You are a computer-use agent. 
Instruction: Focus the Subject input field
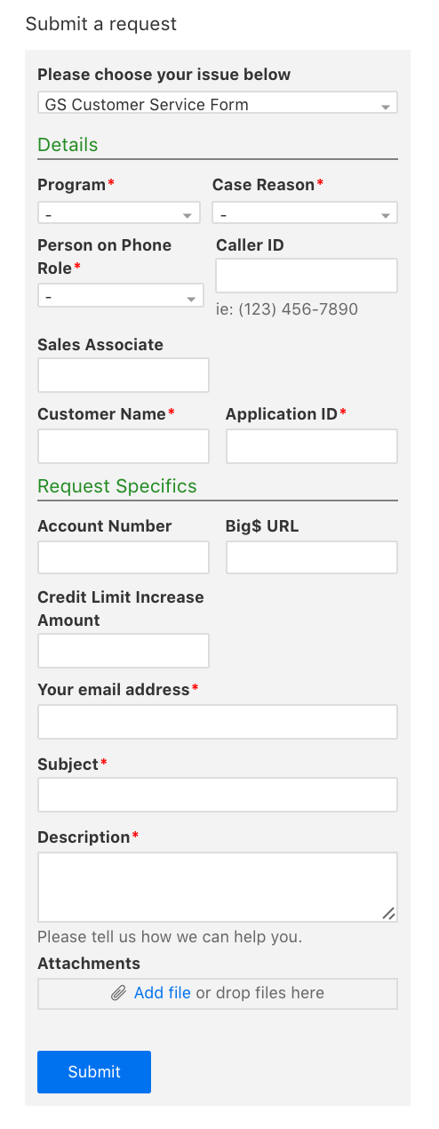pos(218,795)
